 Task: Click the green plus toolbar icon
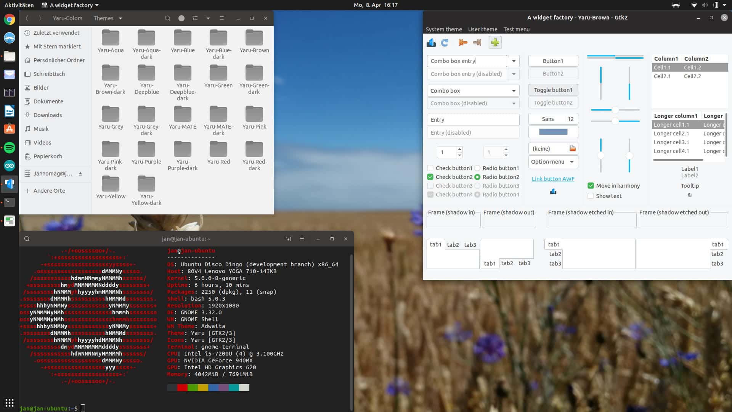[495, 43]
